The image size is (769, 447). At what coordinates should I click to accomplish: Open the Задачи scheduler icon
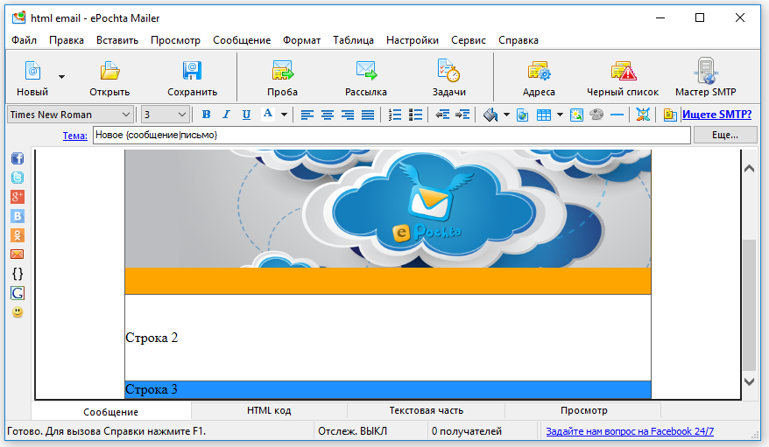pos(448,71)
